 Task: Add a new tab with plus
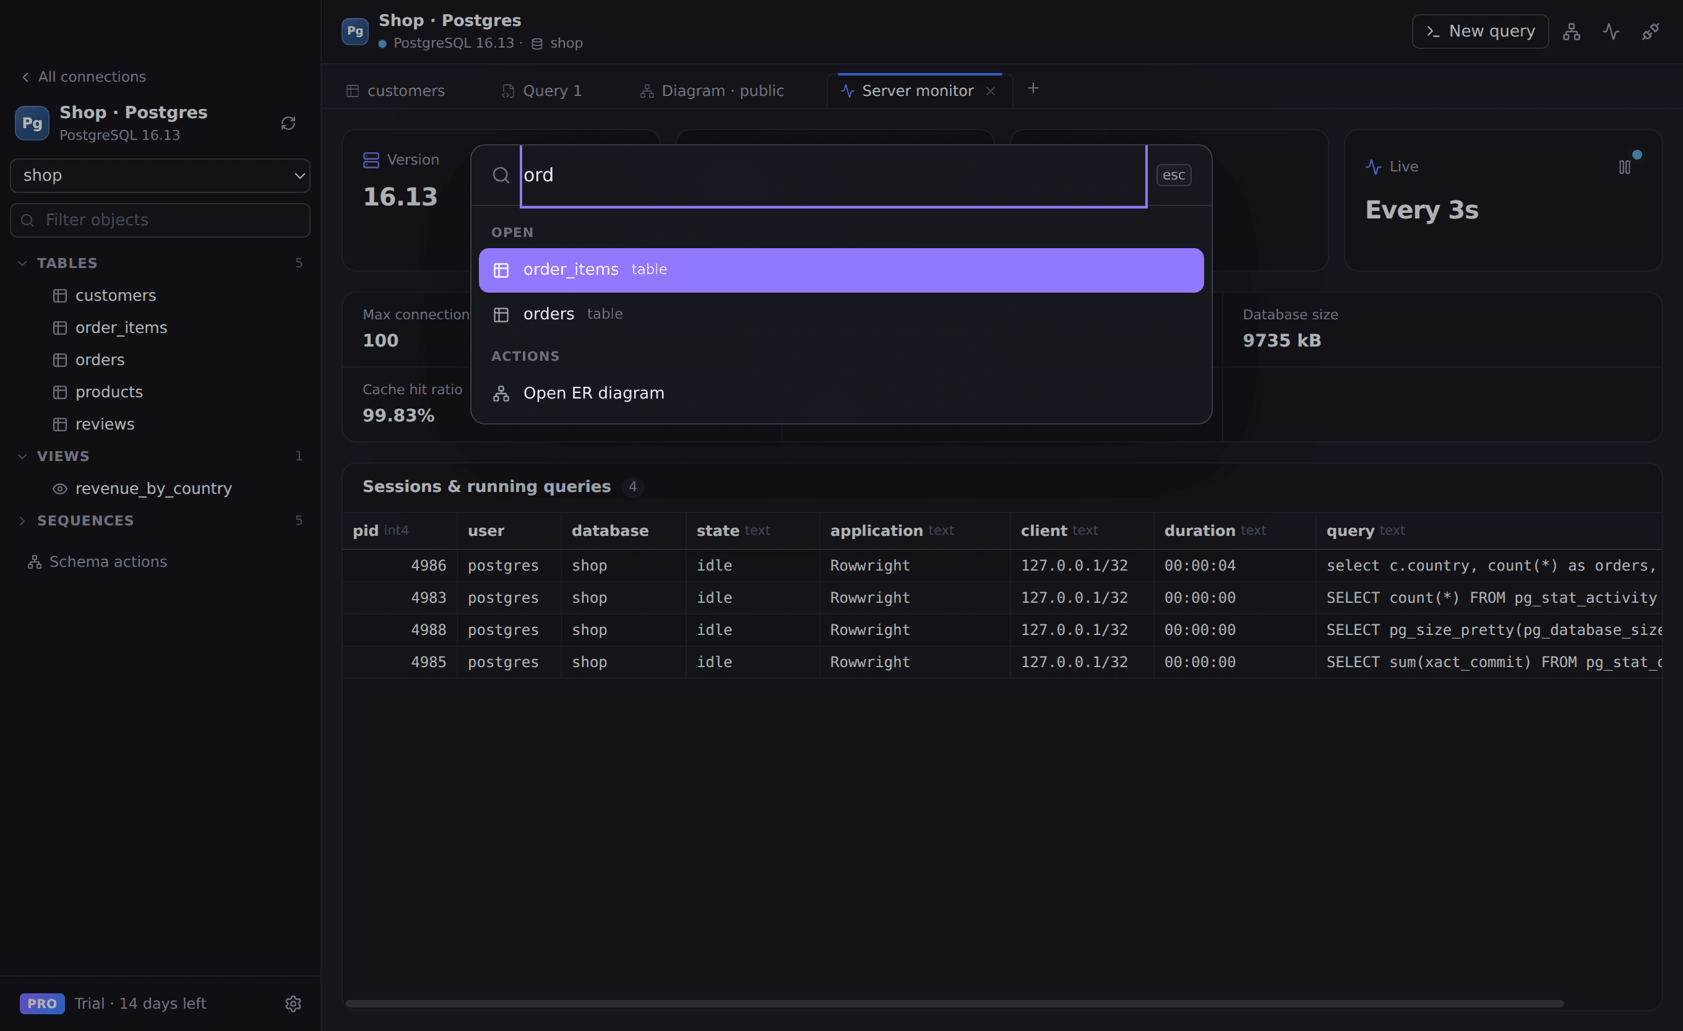tap(1033, 88)
